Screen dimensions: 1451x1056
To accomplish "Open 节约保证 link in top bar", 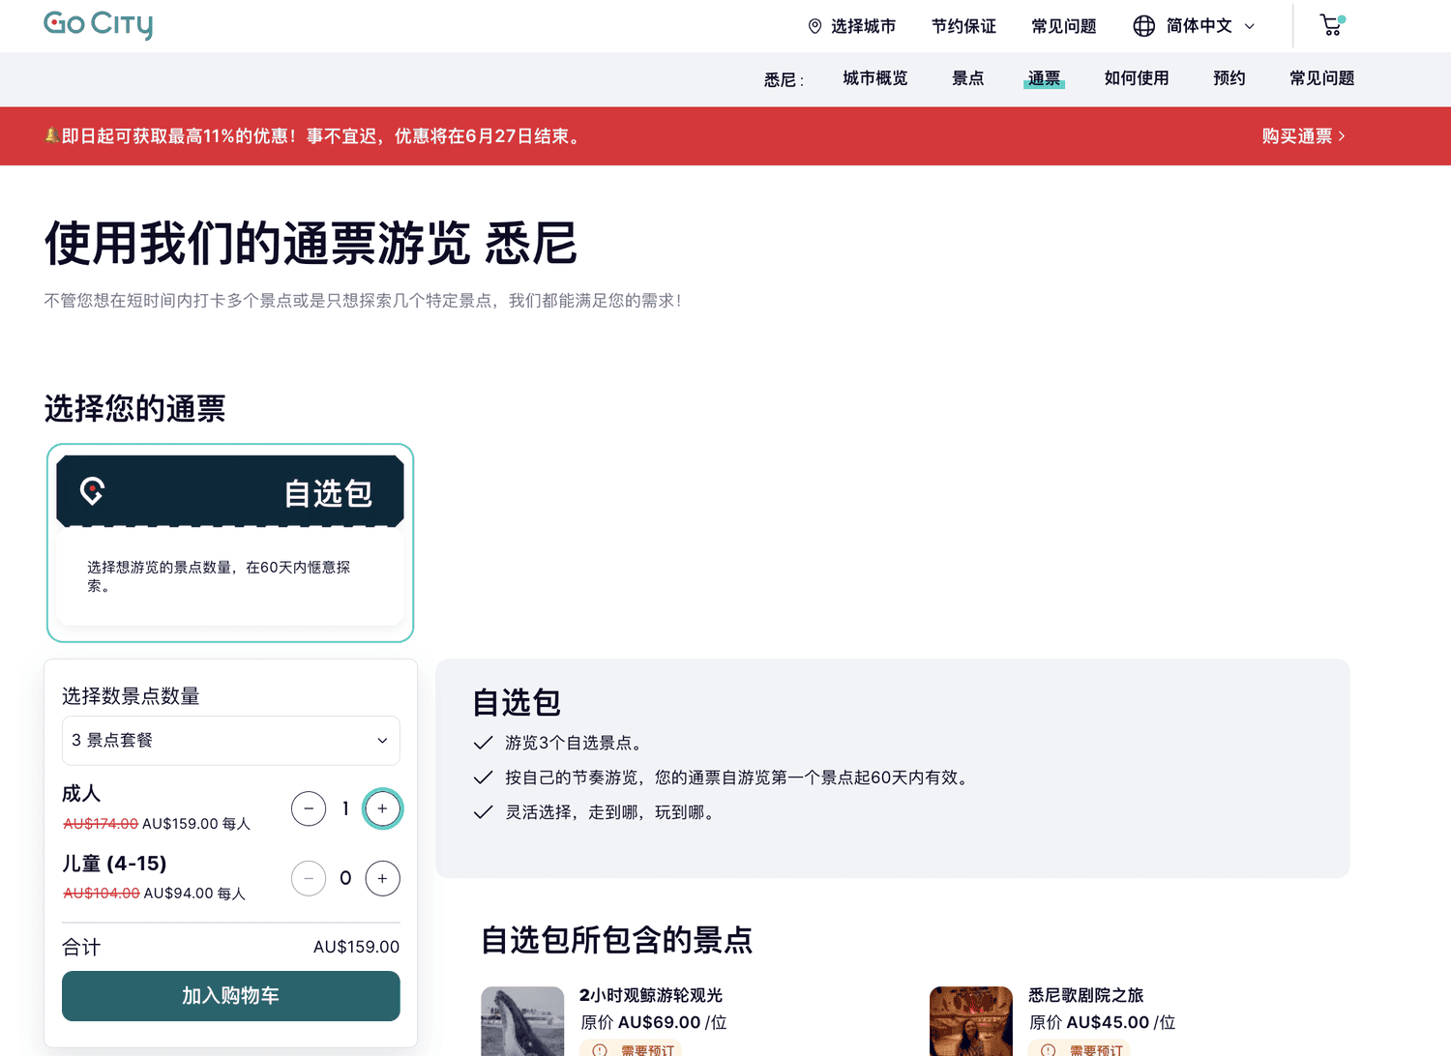I will tap(963, 26).
